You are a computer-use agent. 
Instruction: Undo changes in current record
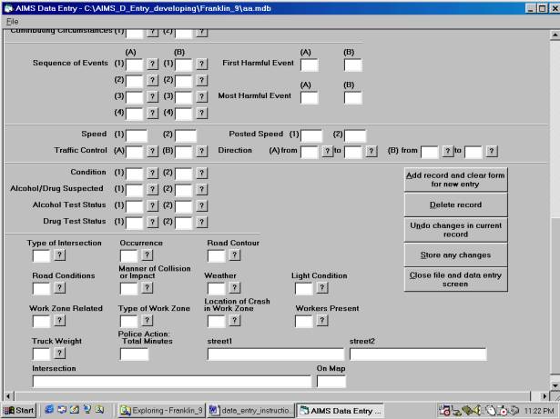(455, 230)
